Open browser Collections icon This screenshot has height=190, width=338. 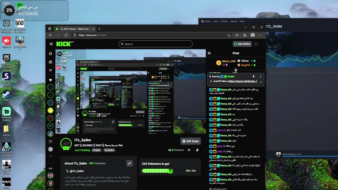(x=245, y=35)
